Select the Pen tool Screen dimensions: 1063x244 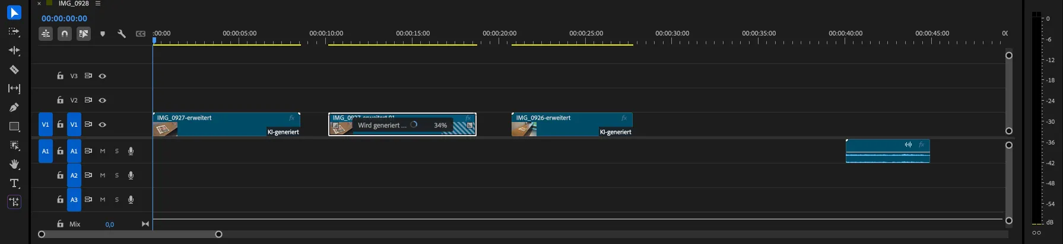(14, 107)
